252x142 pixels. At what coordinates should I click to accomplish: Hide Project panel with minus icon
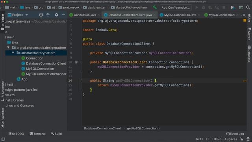[63, 15]
